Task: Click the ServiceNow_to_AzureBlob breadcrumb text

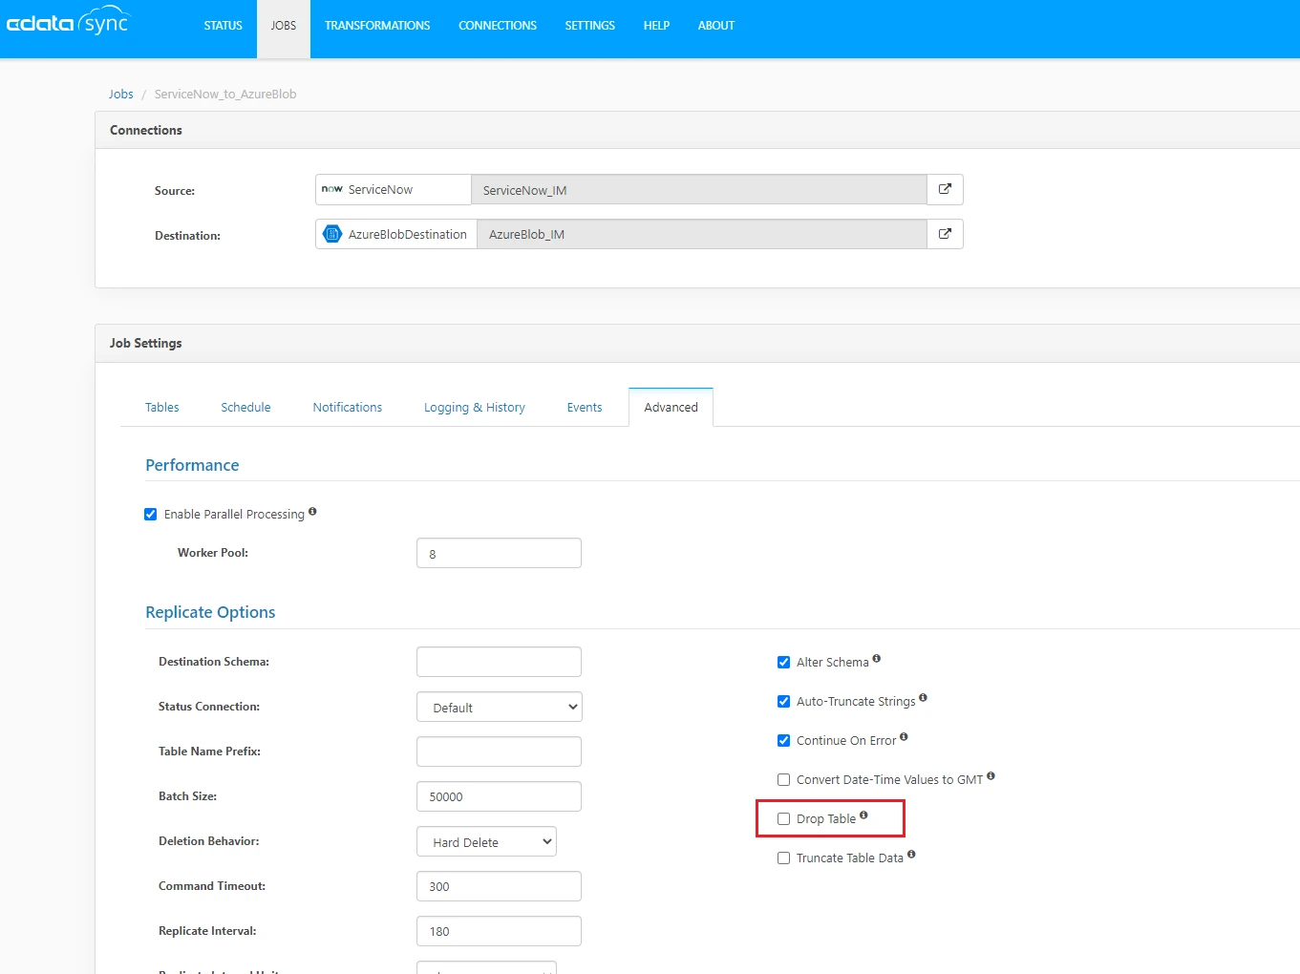Action: [x=225, y=95]
